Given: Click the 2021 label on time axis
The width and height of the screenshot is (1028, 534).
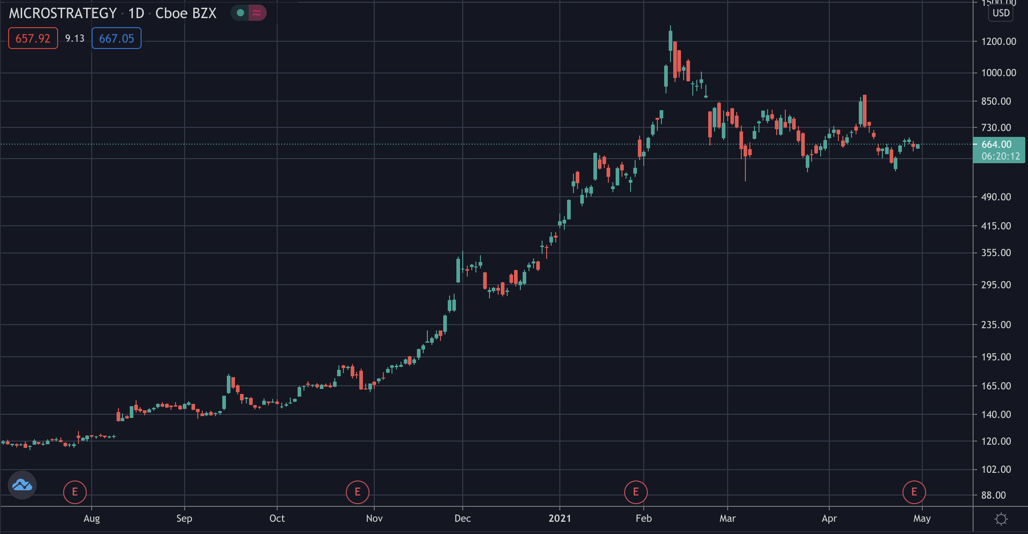Looking at the screenshot, I should pyautogui.click(x=560, y=519).
